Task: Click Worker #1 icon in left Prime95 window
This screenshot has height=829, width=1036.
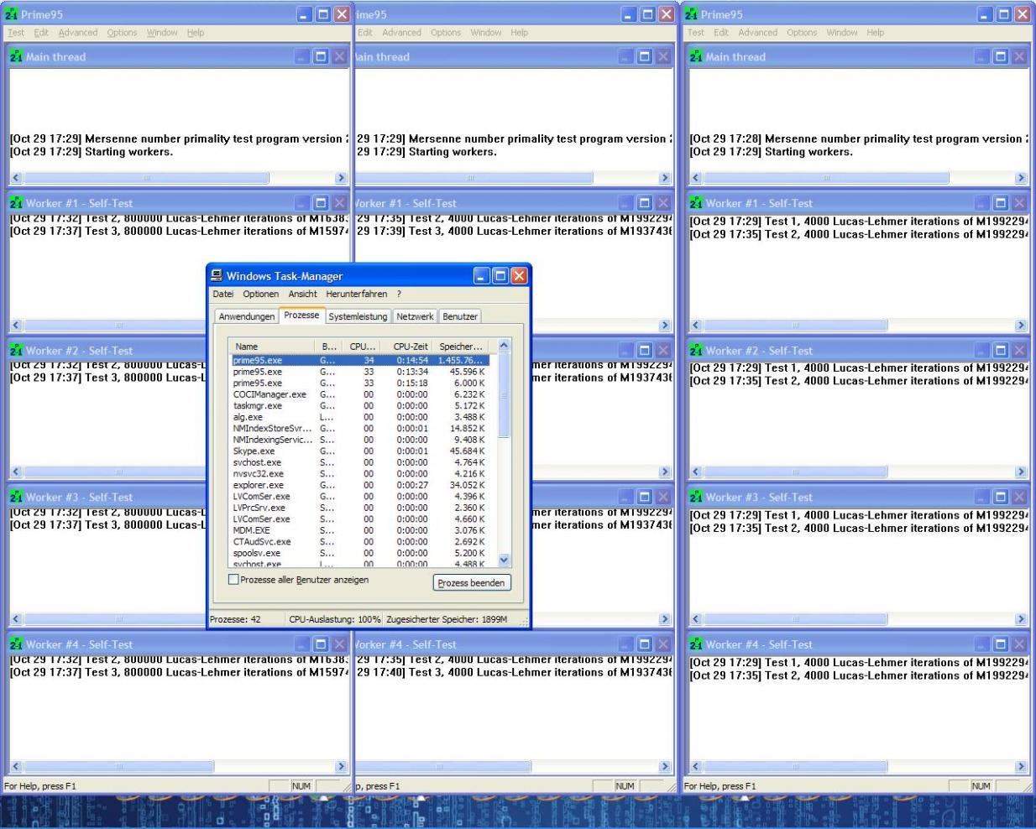Action: click(15, 203)
